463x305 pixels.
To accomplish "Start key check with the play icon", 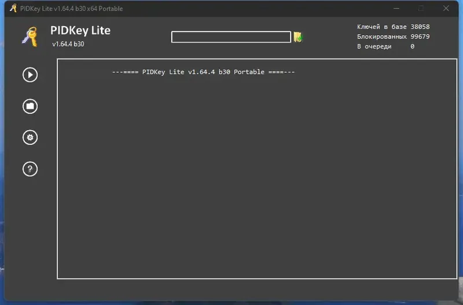I will pyautogui.click(x=30, y=75).
